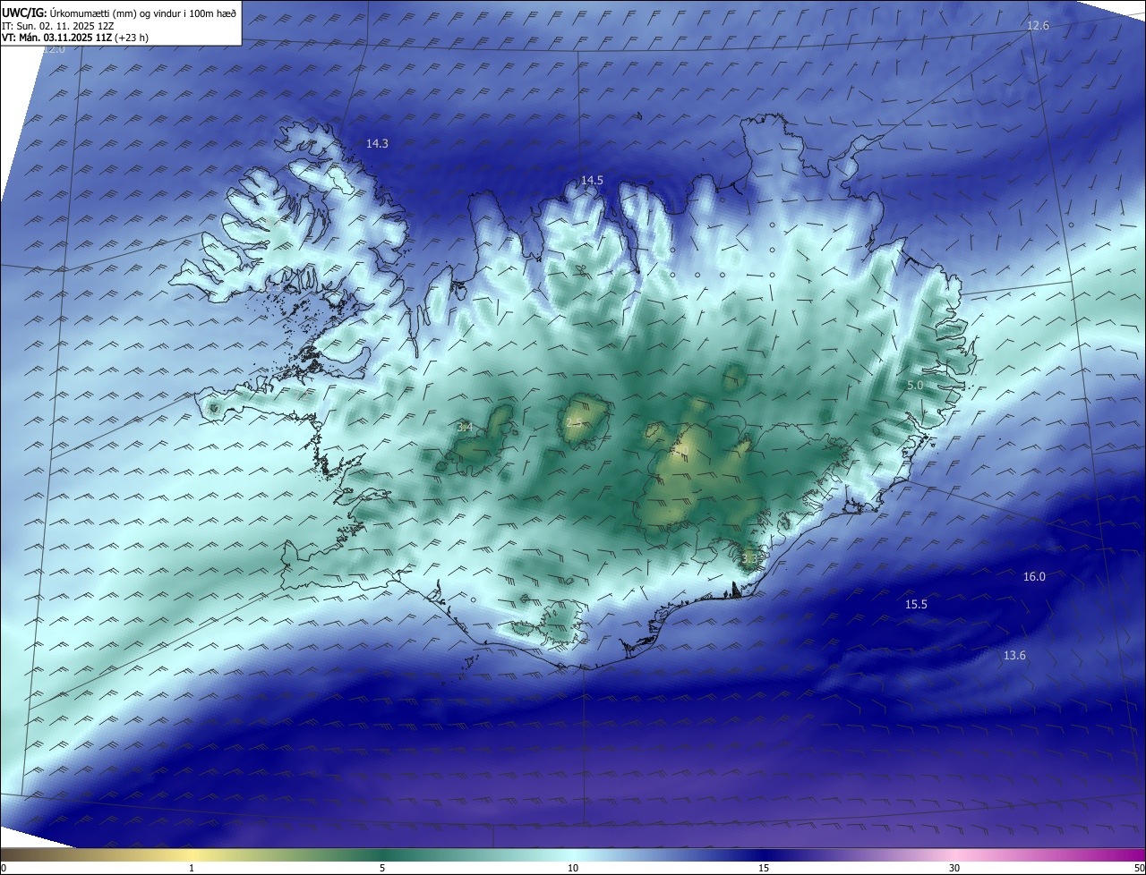Click the 15.5 value label
1146x875 pixels.
pos(916,605)
